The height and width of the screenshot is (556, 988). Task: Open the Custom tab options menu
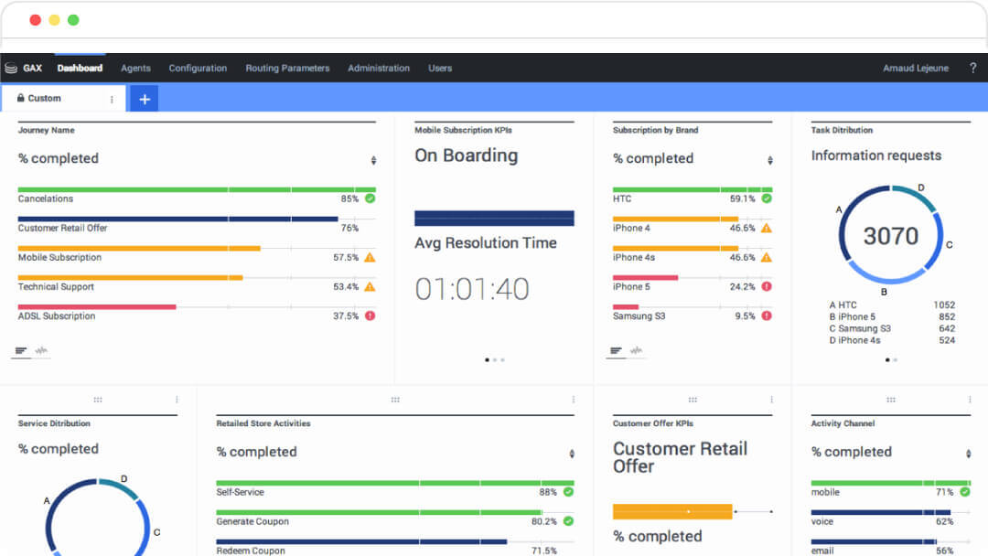[x=112, y=99]
